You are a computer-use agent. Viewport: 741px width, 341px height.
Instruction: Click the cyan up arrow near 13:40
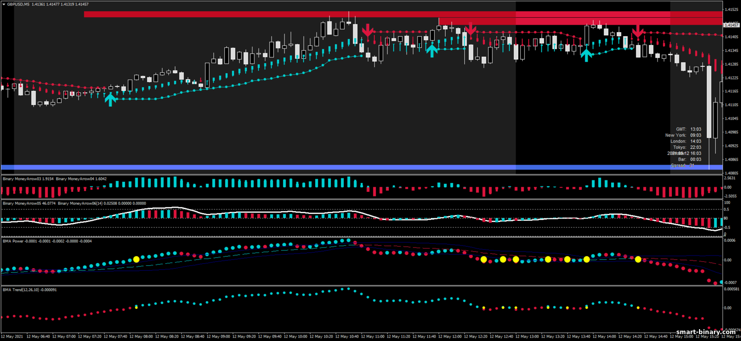click(586, 54)
